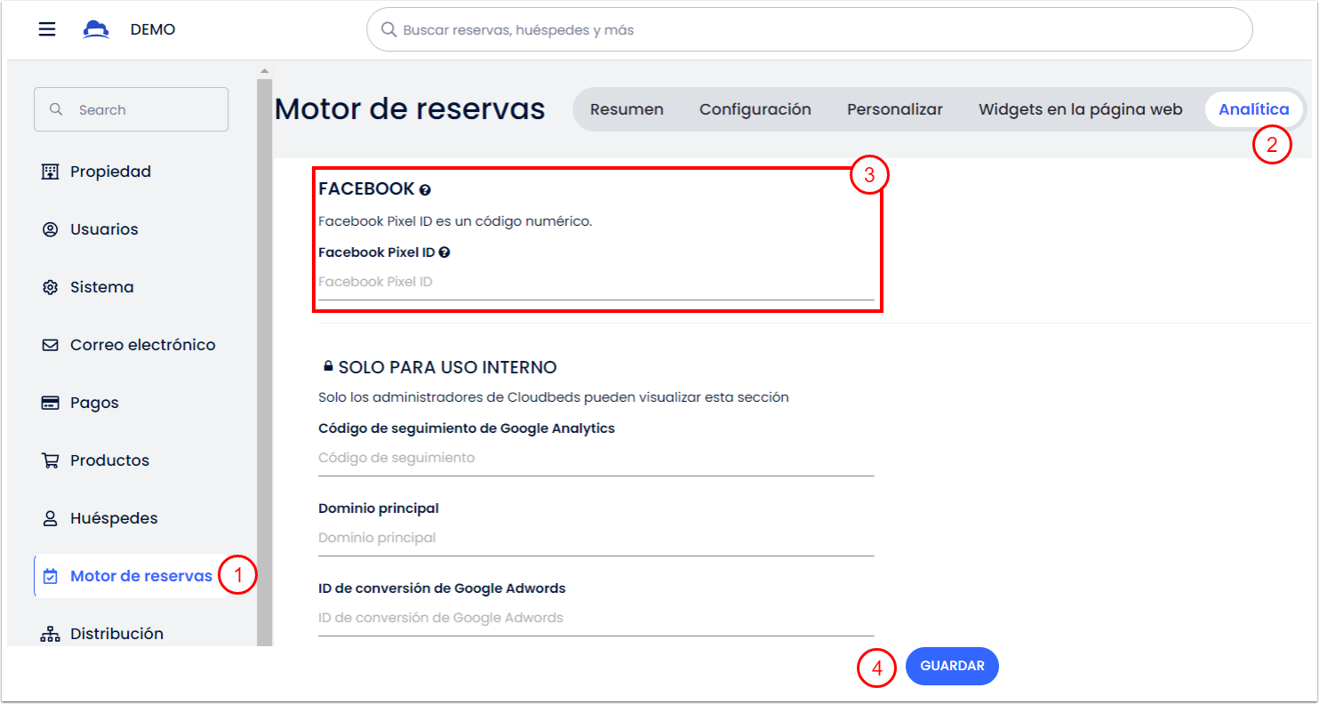Focus the Dominio principal field
The image size is (1319, 704).
[x=596, y=539]
